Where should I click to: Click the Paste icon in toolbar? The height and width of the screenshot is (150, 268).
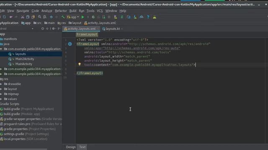(33, 17)
